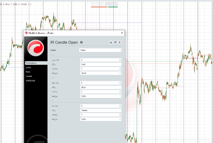Click the IR Candle Open title text
213x143 pixels.
coord(64,42)
